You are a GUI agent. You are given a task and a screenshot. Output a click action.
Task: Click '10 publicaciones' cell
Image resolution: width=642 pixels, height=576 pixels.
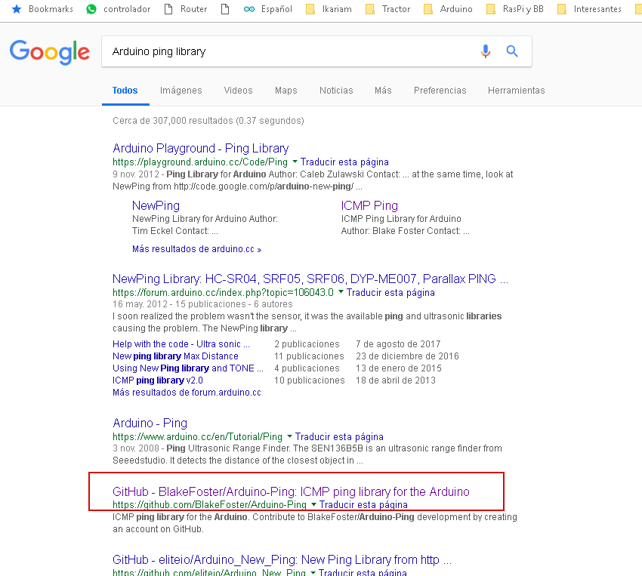(310, 380)
